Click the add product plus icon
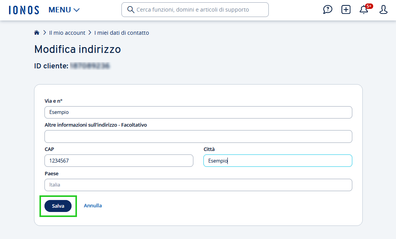 (346, 10)
